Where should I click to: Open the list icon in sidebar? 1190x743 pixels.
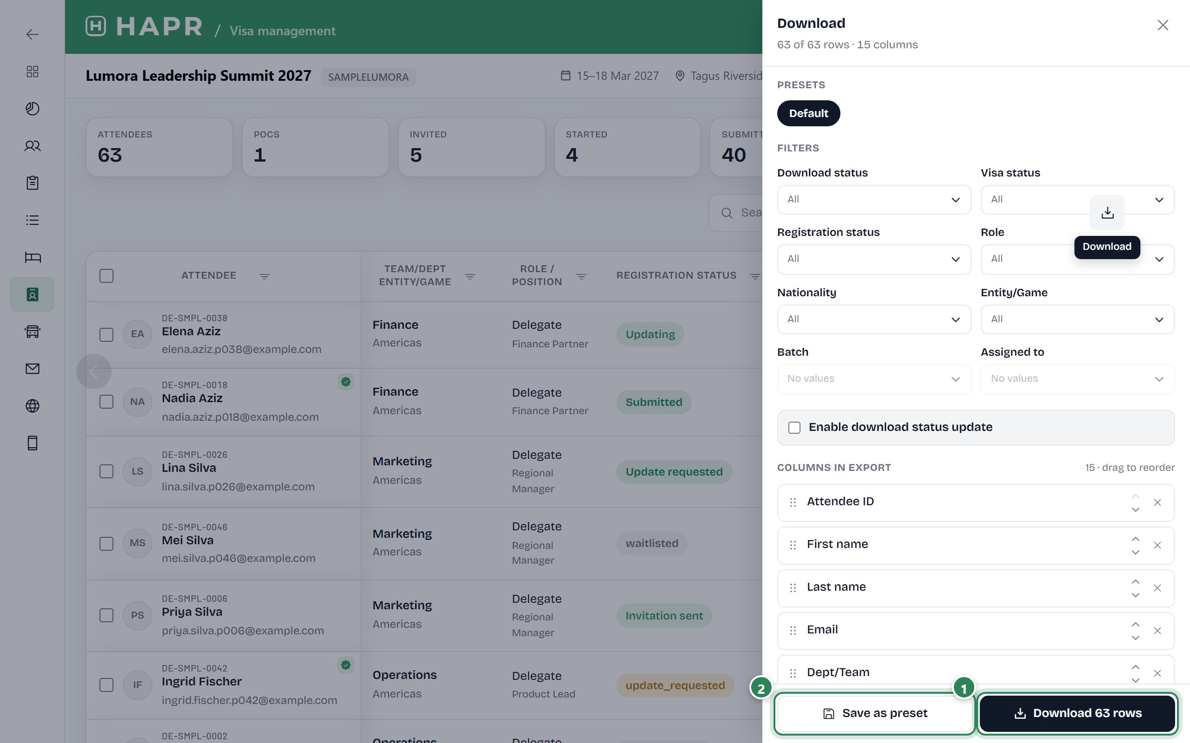pyautogui.click(x=33, y=220)
